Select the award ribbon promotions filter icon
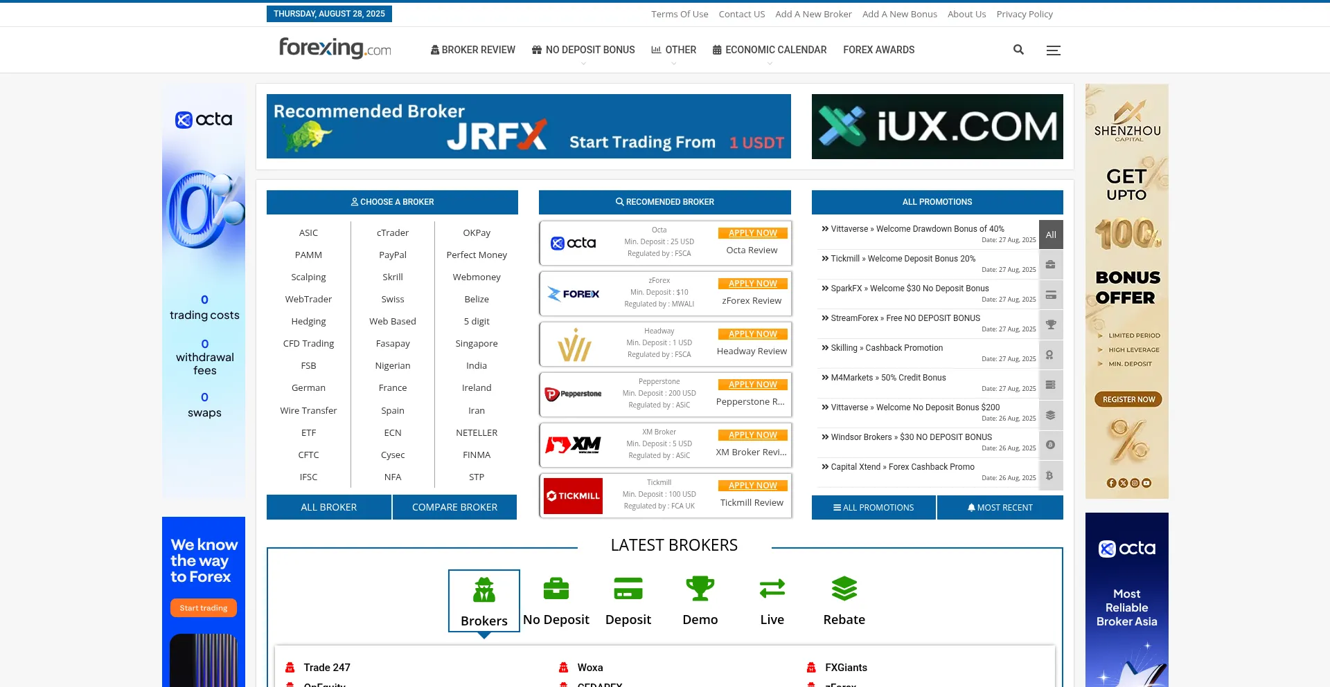Screen dimensions: 1330x687 1051,354
